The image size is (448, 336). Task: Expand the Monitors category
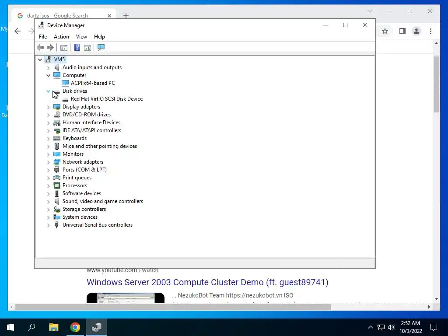(48, 154)
